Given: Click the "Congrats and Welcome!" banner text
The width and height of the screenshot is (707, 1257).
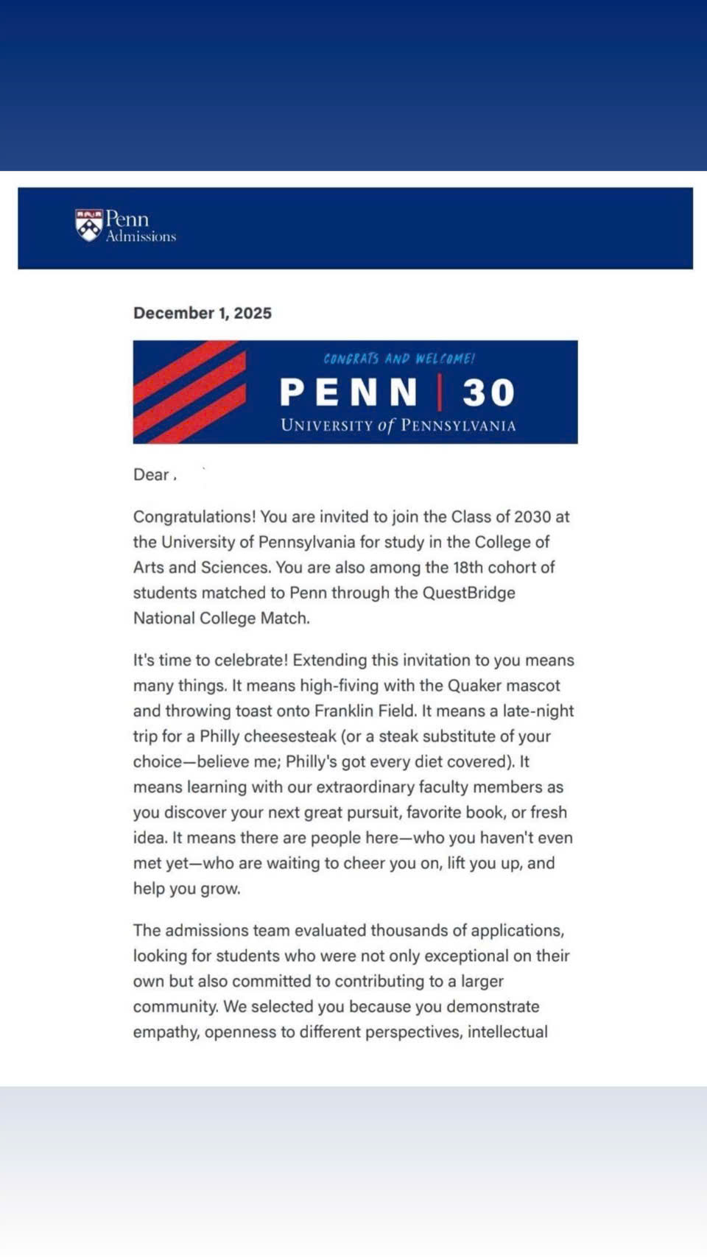Looking at the screenshot, I should tap(399, 359).
